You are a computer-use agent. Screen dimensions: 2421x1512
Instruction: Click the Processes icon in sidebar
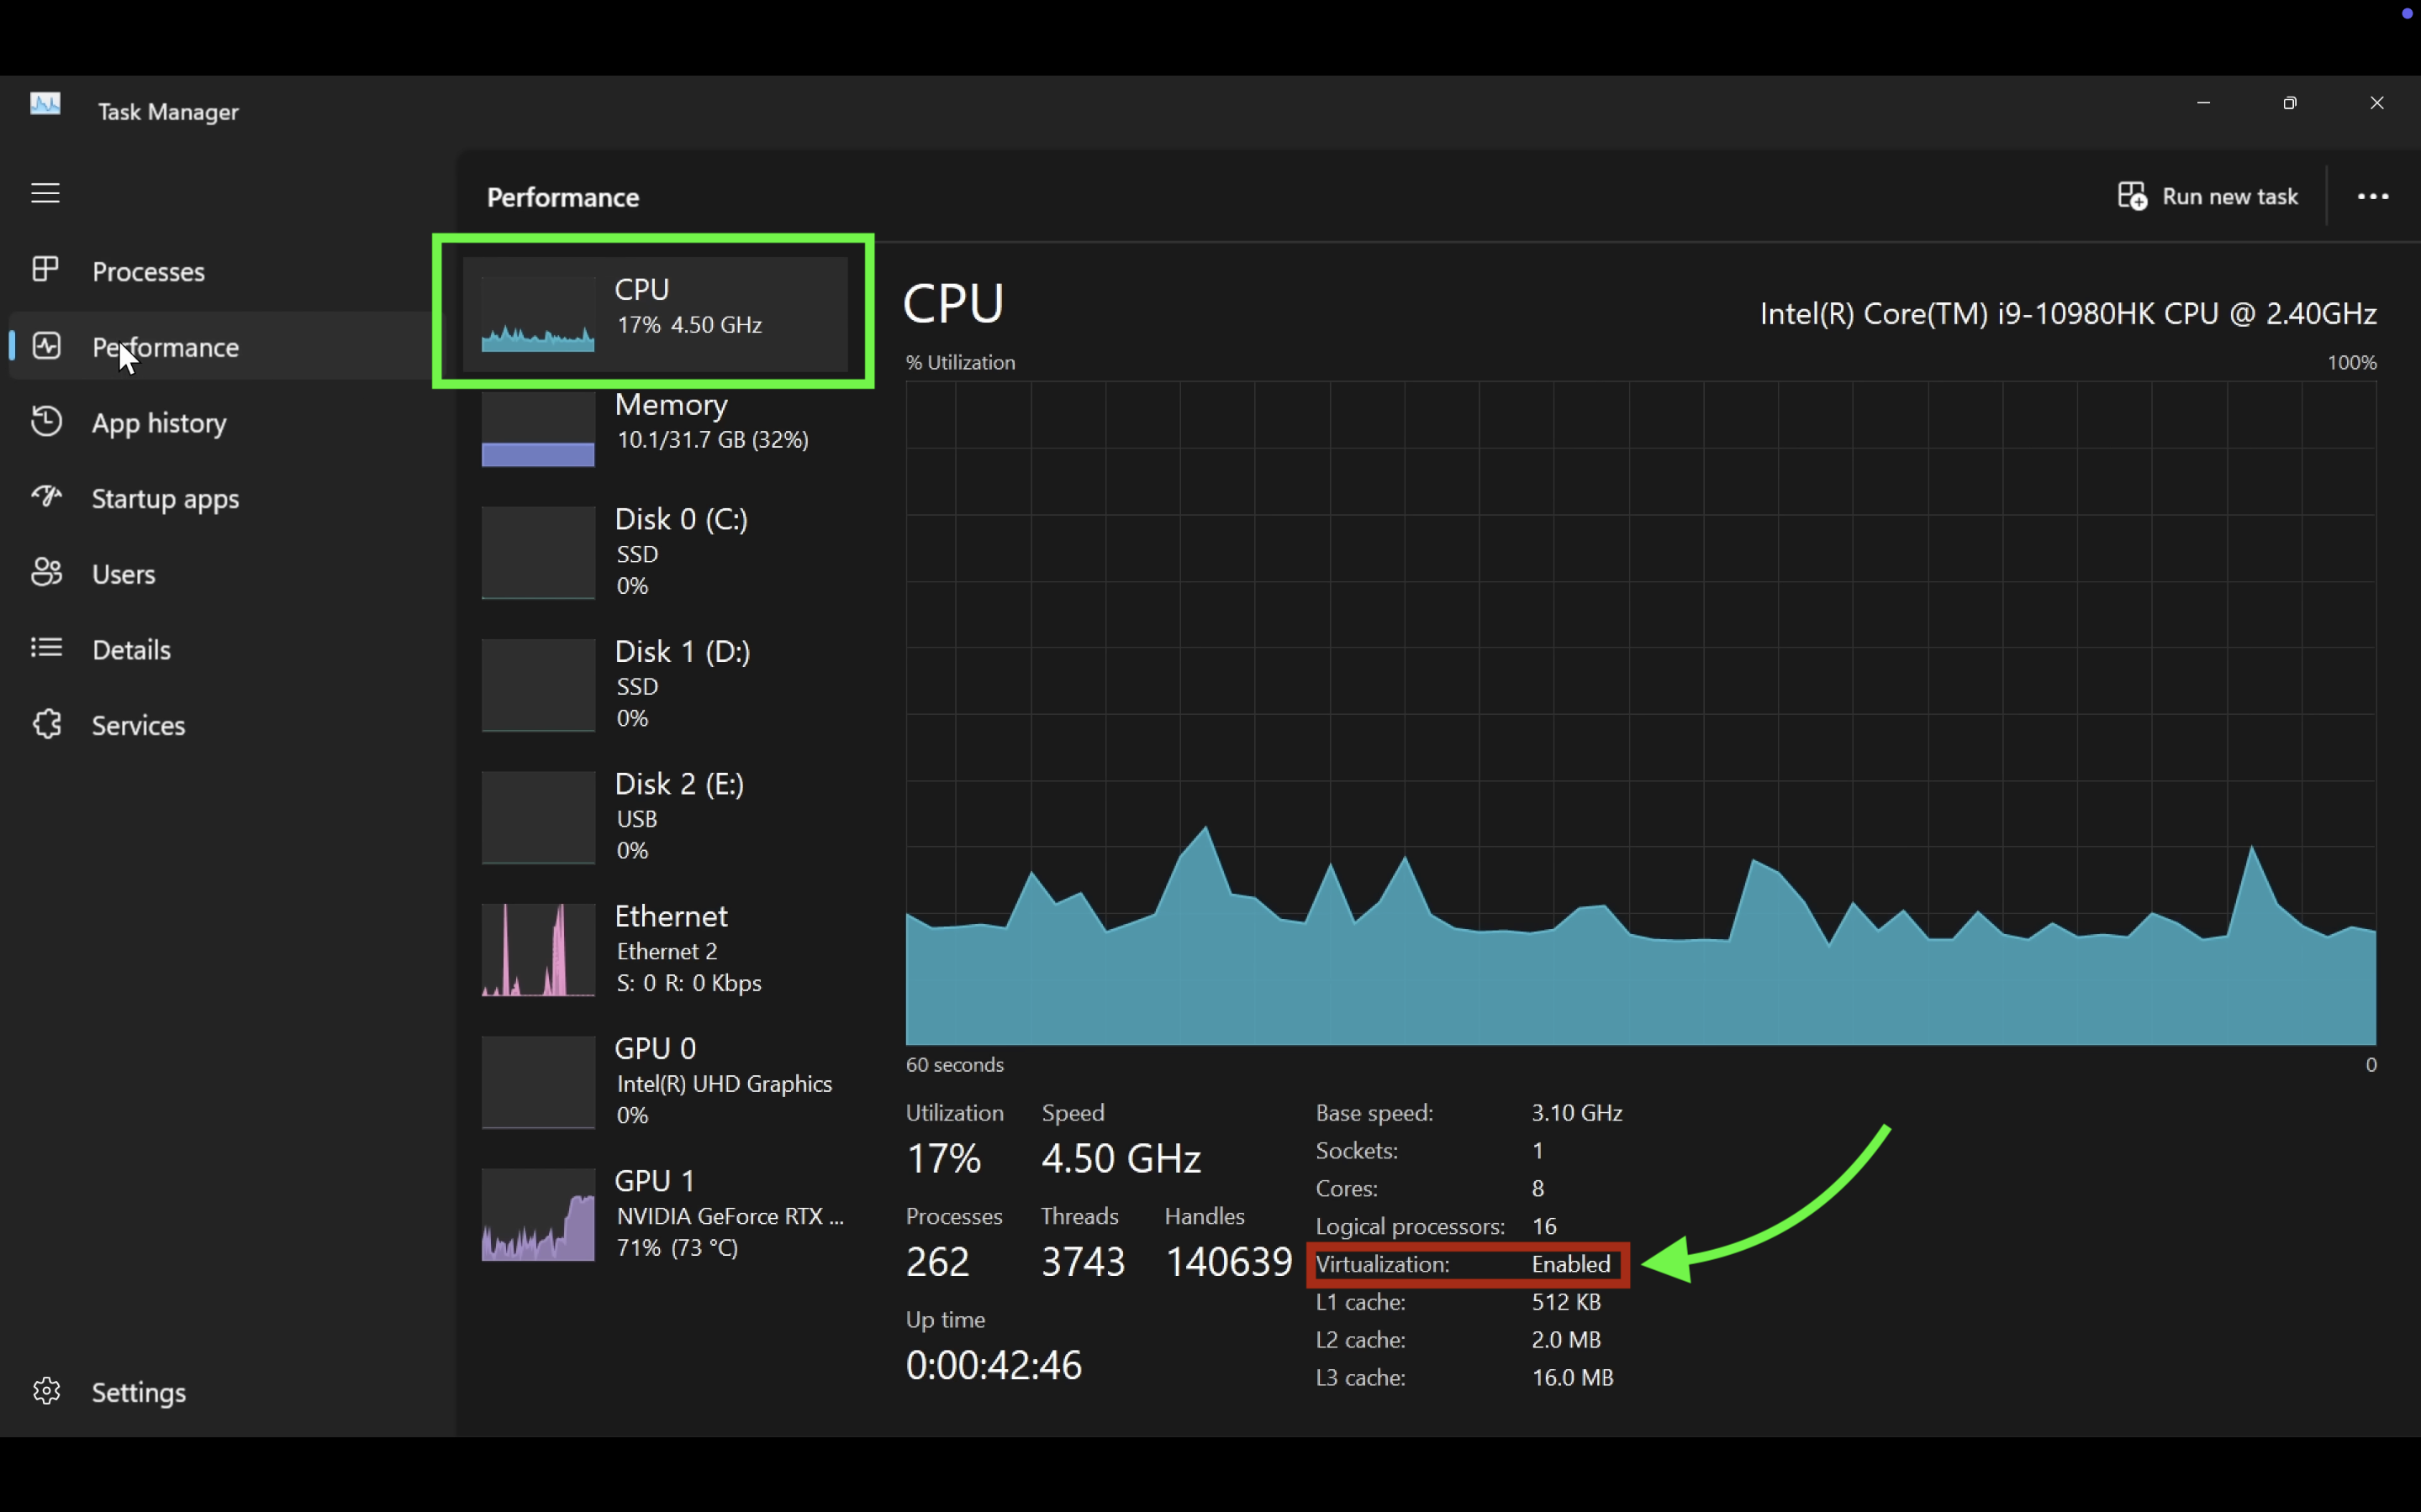pos(45,269)
